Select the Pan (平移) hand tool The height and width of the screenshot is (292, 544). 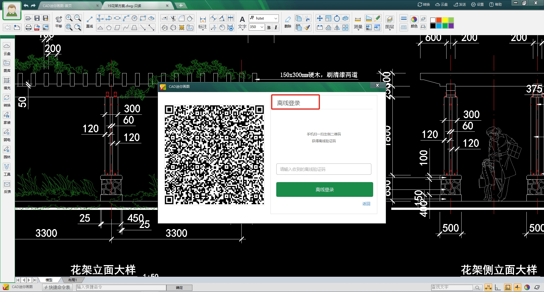pyautogui.click(x=59, y=22)
